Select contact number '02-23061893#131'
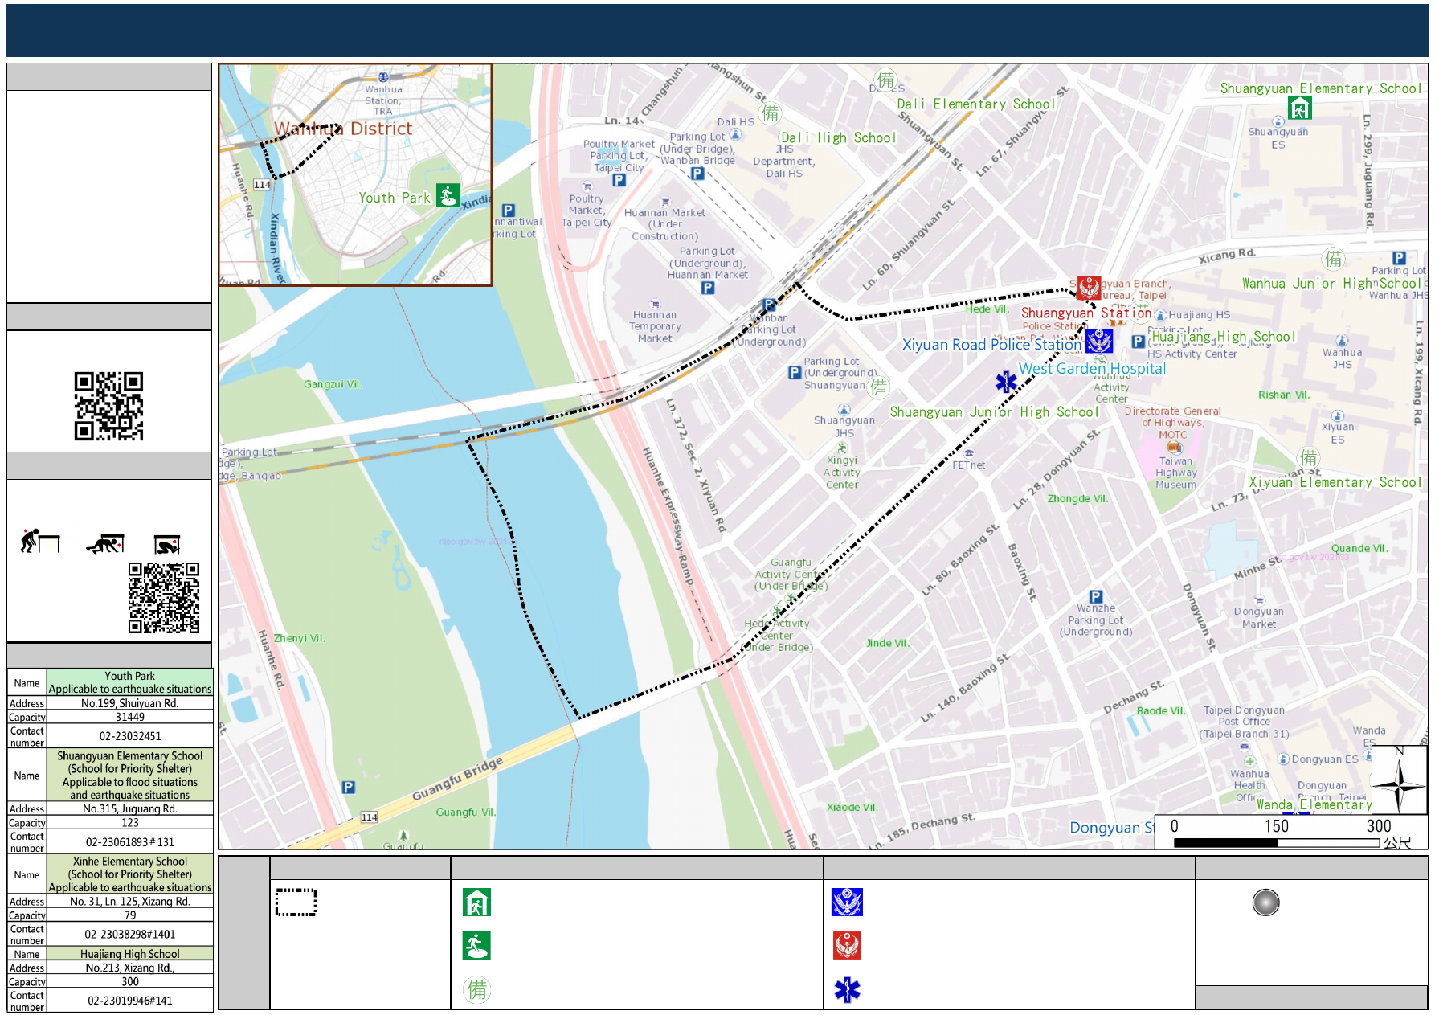The height and width of the screenshot is (1015, 1435). [130, 842]
